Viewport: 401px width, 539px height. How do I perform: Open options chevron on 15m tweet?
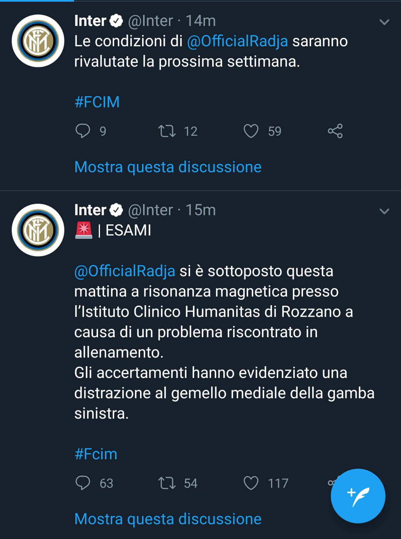[384, 211]
